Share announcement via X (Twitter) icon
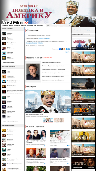Image resolution: width=96 pixels, height=171 pixels. [x=62, y=49]
